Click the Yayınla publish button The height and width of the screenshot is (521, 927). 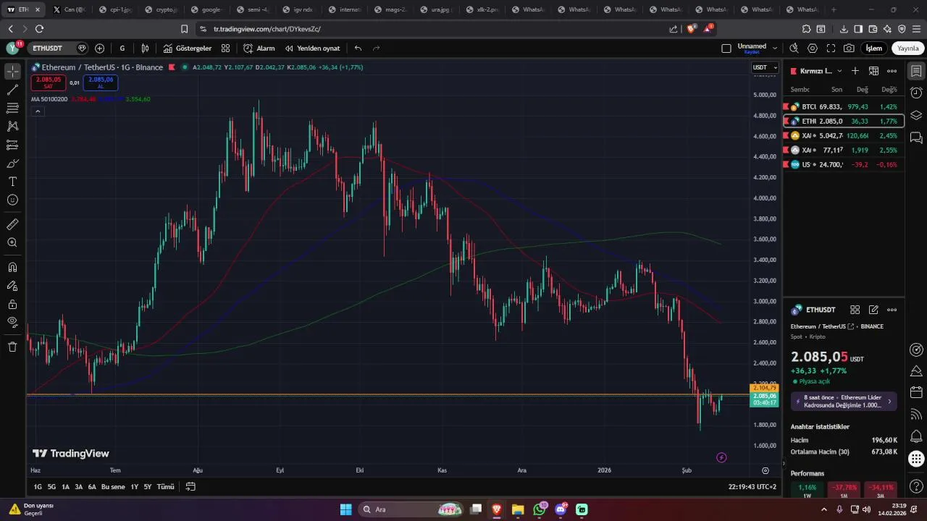click(x=908, y=48)
